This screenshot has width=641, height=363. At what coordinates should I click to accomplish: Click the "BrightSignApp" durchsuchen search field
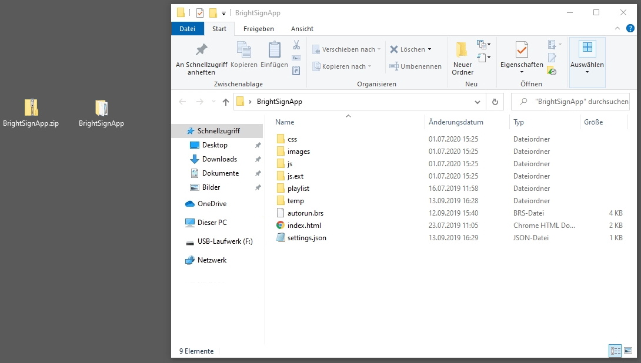[579, 102]
